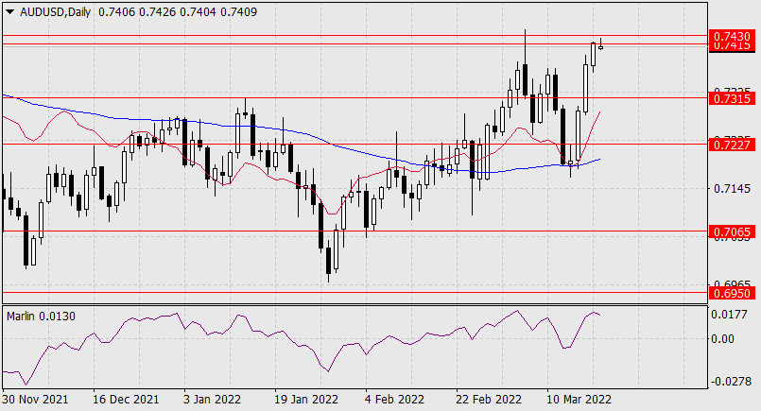Click the 0.0177 oscillator scale value
Screen dimensions: 761x411
(729, 315)
